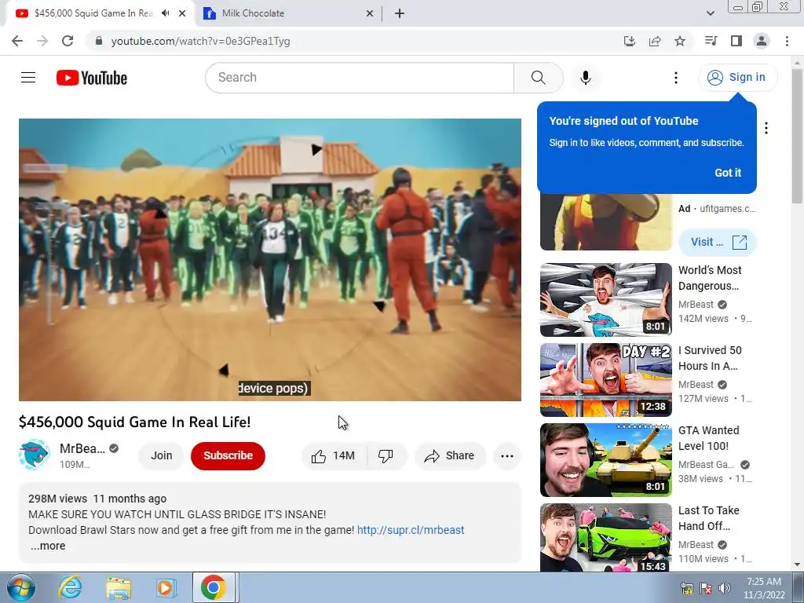Open media controls in Chrome toolbar
This screenshot has width=804, height=603.
(711, 41)
